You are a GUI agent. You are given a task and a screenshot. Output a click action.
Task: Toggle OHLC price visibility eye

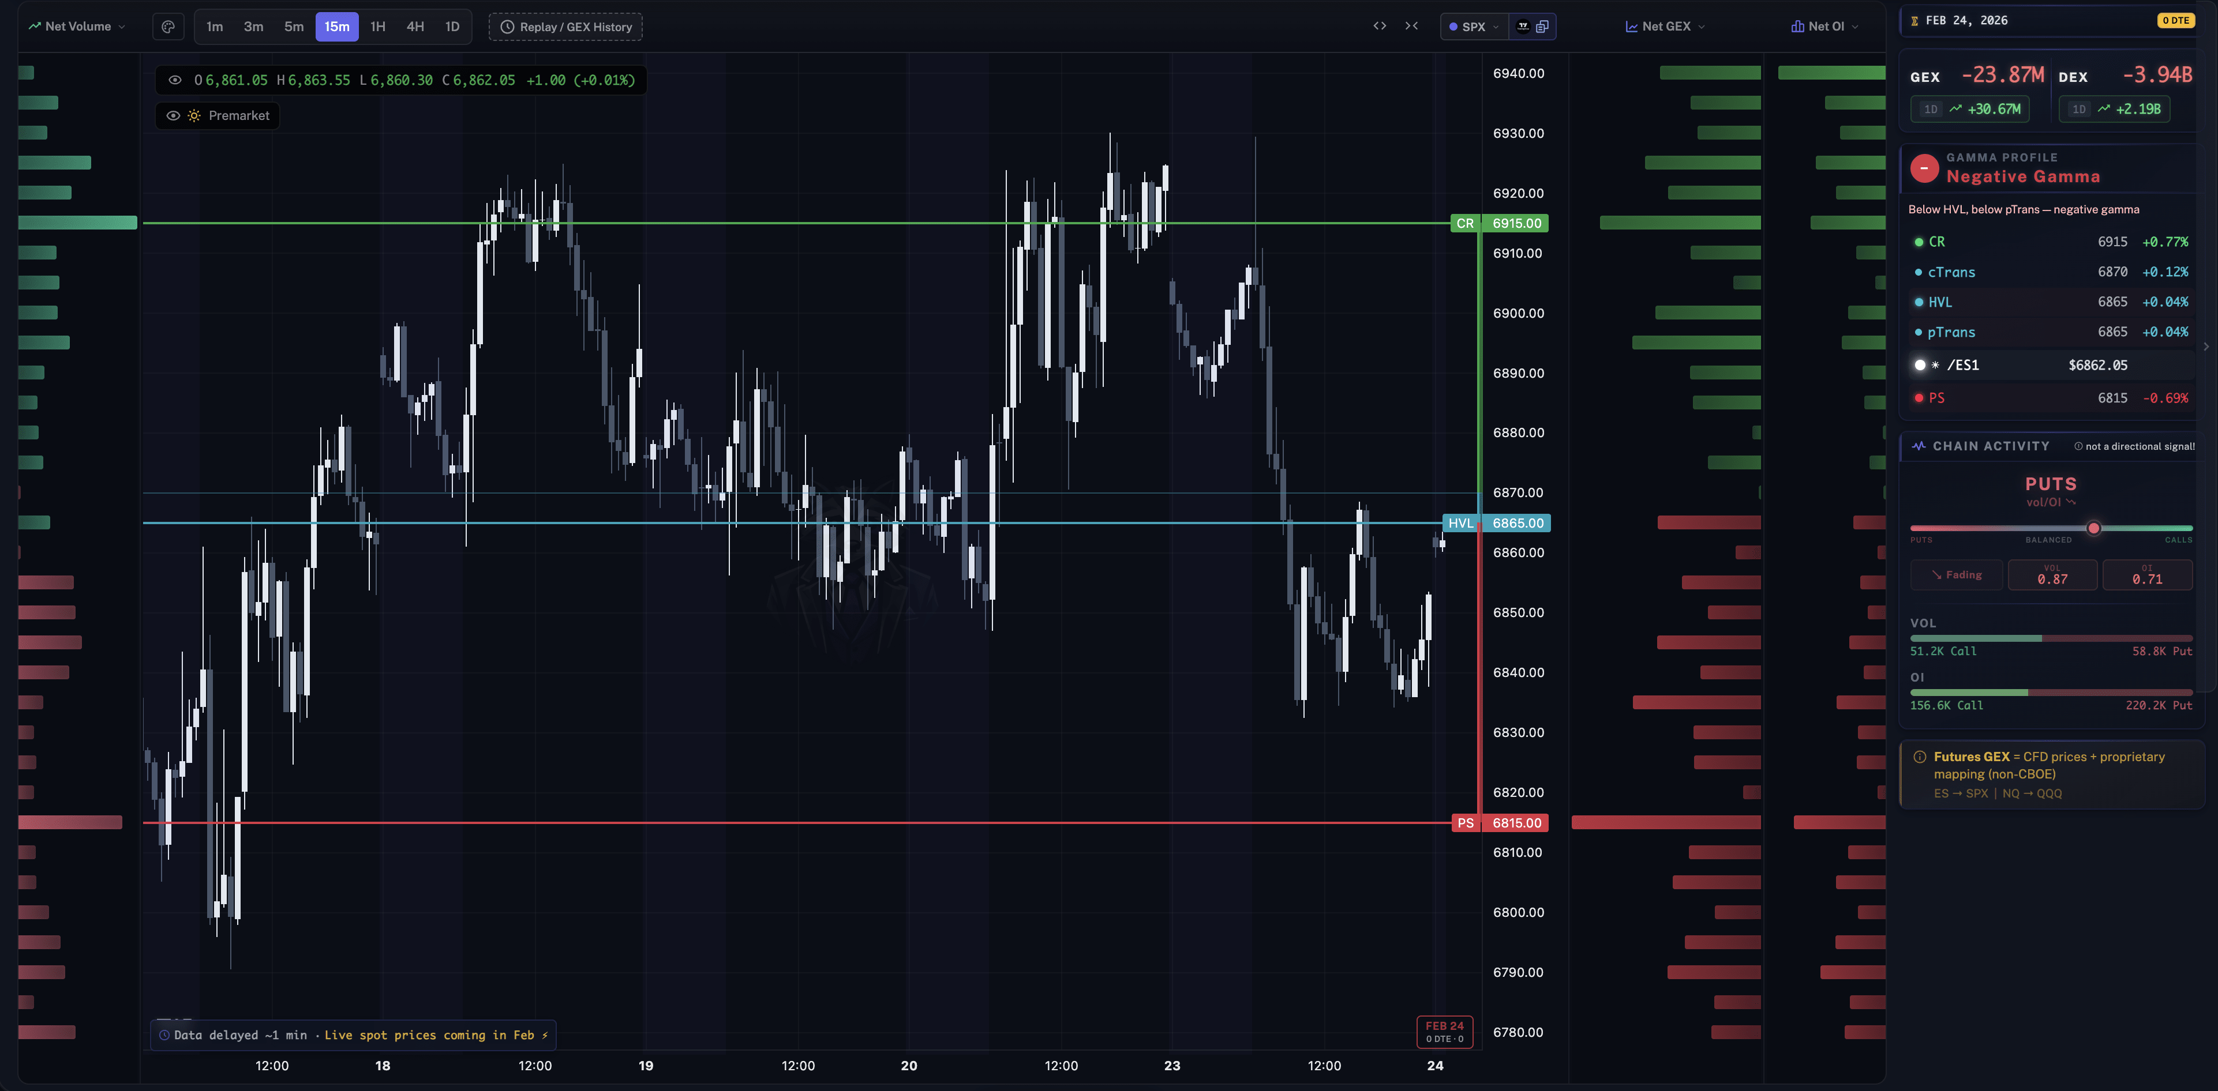[x=175, y=80]
